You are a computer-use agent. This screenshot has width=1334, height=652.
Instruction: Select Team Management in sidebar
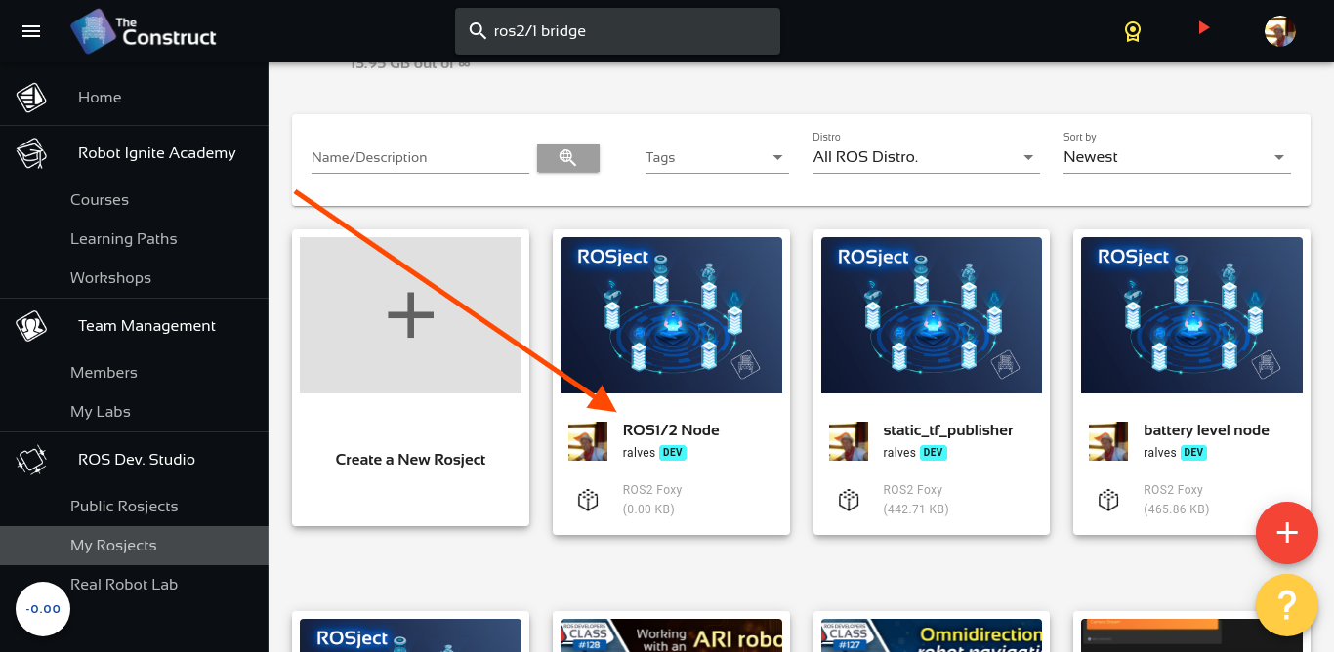[x=147, y=326]
